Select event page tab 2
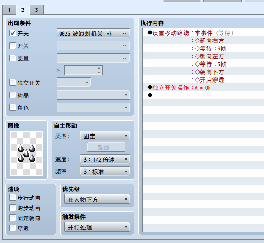264x243 pixels. click(x=23, y=10)
